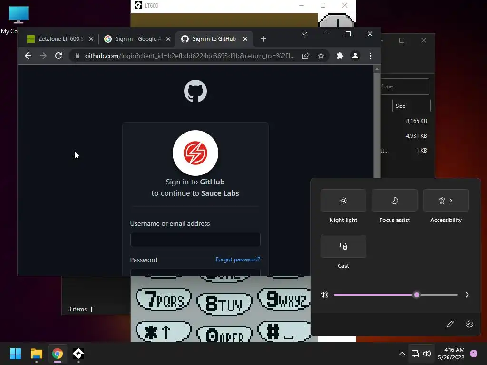Open the notification badge in taskbar
The width and height of the screenshot is (487, 365).
[x=474, y=354]
